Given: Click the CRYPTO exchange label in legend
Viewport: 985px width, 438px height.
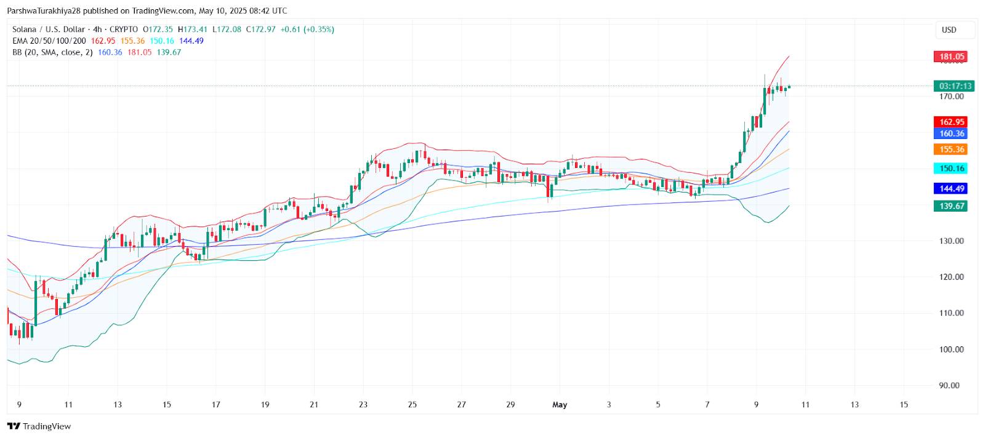Looking at the screenshot, I should point(124,30).
